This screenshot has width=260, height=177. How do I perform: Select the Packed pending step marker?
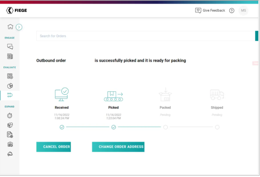click(165, 127)
